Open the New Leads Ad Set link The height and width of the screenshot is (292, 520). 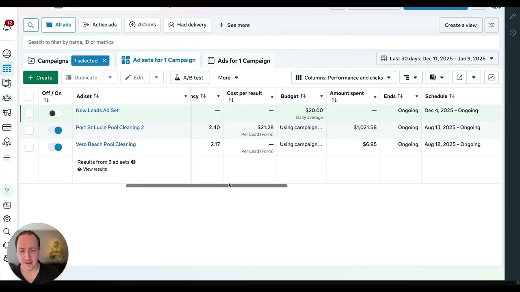pos(97,110)
